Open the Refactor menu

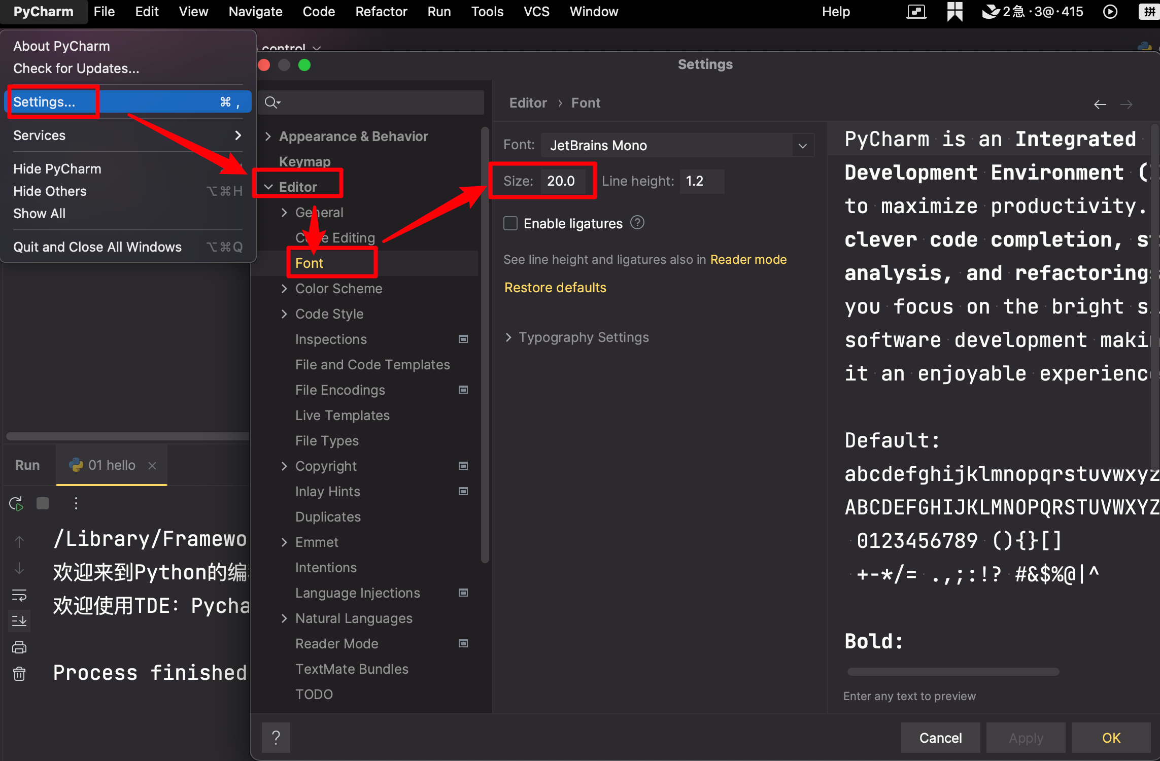coord(381,12)
